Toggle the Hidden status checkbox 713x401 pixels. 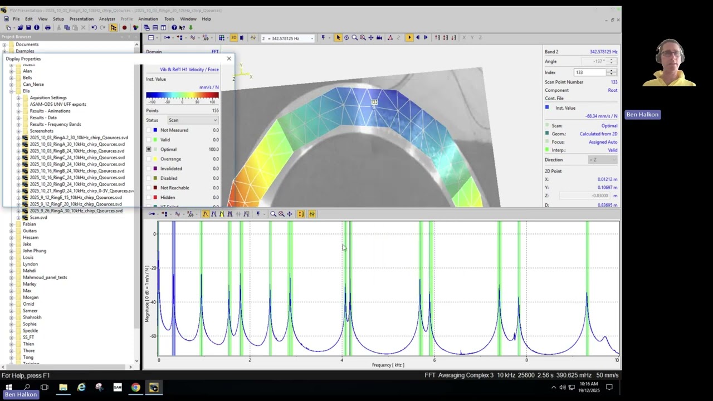pyautogui.click(x=149, y=197)
